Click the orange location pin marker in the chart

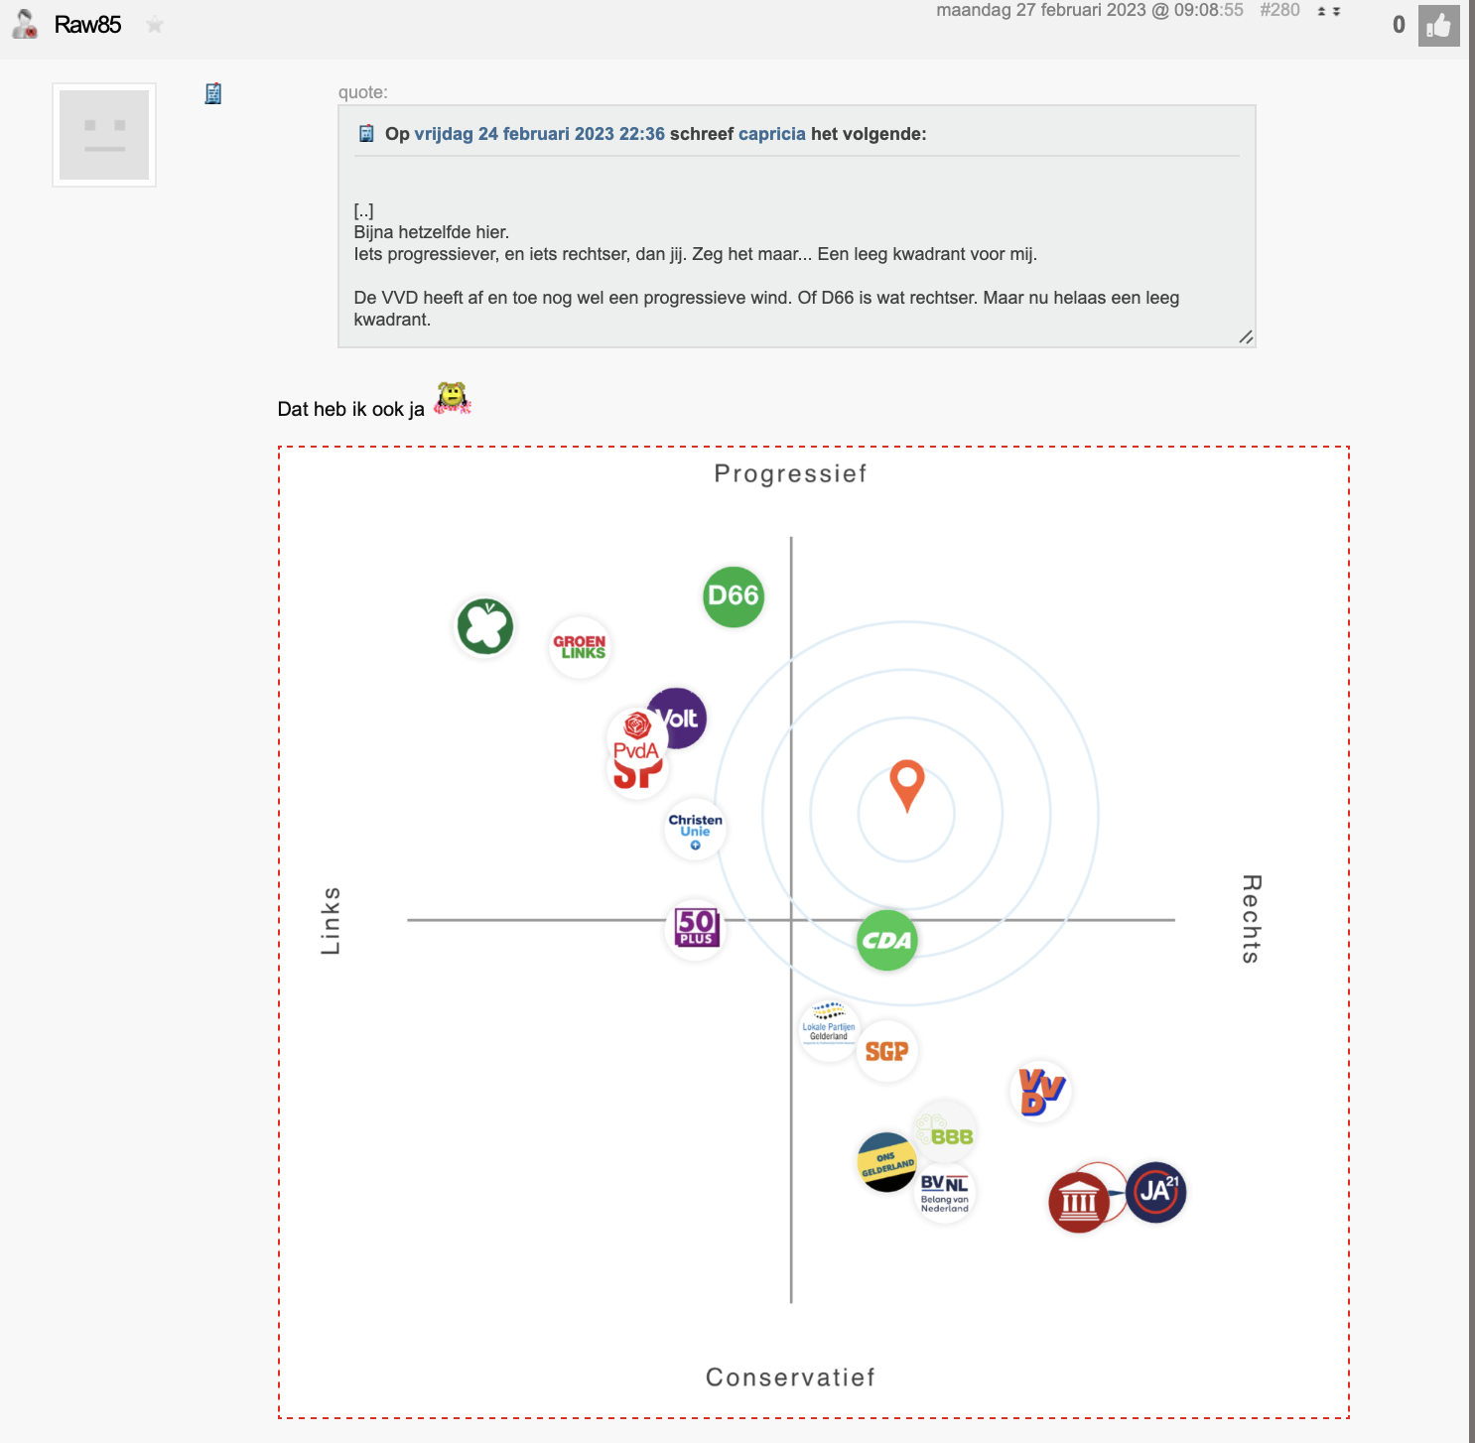click(x=907, y=785)
